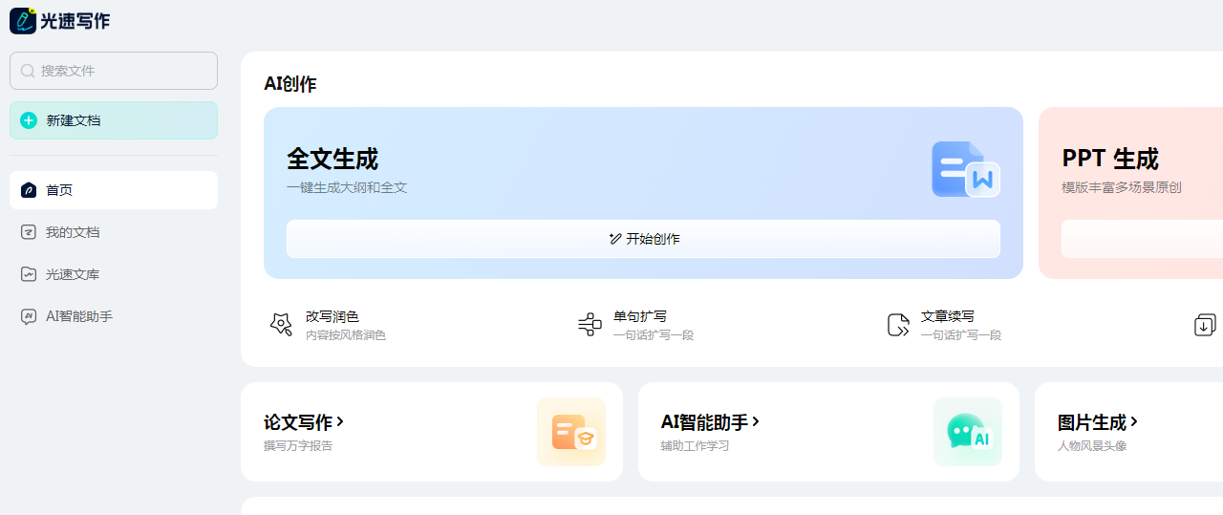Open AI智能助手 in the sidebar
Viewport: 1223px width, 515px height.
pos(114,316)
